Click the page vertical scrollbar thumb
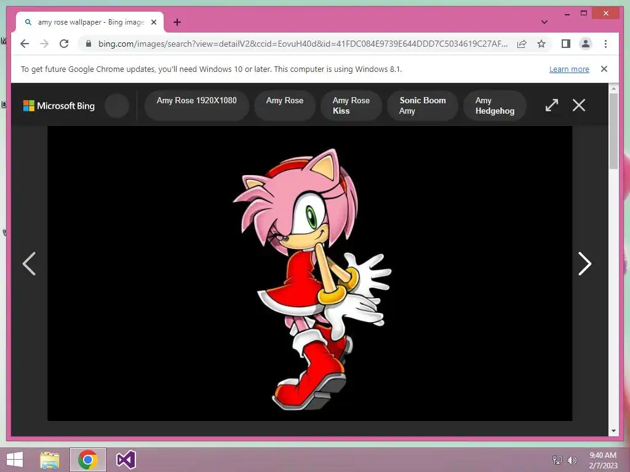This screenshot has width=630, height=472. pos(613,131)
